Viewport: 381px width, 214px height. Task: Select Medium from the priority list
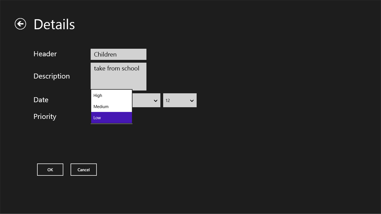pos(101,106)
